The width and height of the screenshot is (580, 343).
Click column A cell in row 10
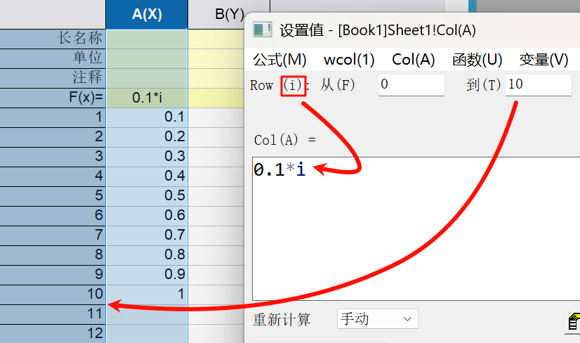[147, 294]
